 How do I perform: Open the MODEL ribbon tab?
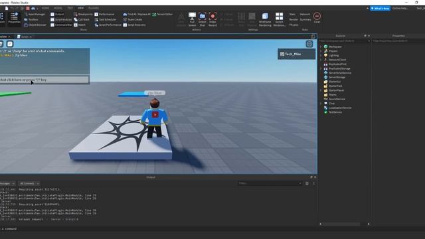(58, 8)
